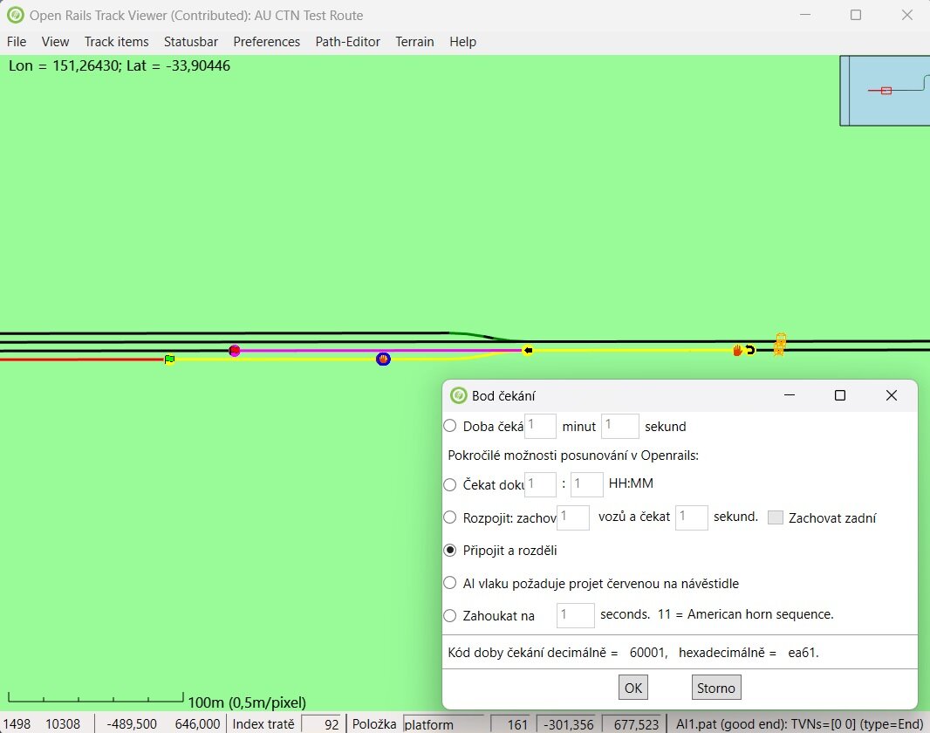Select the 'Rozpojit' uncouple radio option
The image size is (930, 733).
(x=450, y=517)
